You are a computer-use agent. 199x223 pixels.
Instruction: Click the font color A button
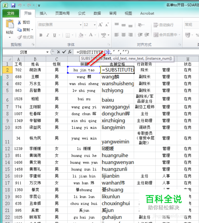[91, 35]
